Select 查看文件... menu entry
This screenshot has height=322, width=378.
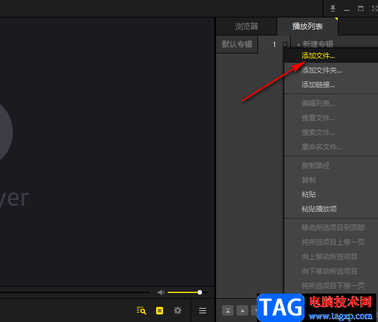point(331,118)
